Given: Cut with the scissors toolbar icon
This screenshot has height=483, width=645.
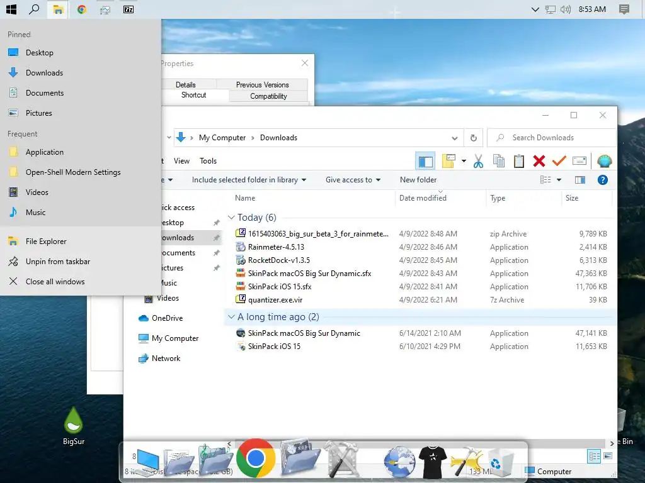Looking at the screenshot, I should [478, 161].
